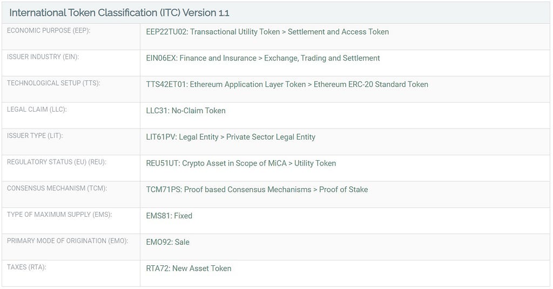The image size is (553, 289).
Task: Select the TECHNOLOGICAL SETUP (TTS) label
Action: [x=53, y=83]
